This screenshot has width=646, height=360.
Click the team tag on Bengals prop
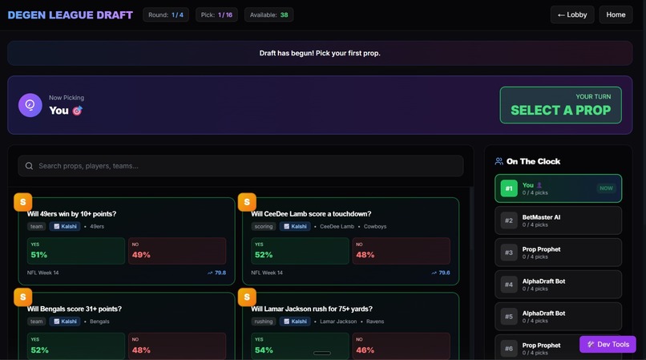tap(36, 322)
